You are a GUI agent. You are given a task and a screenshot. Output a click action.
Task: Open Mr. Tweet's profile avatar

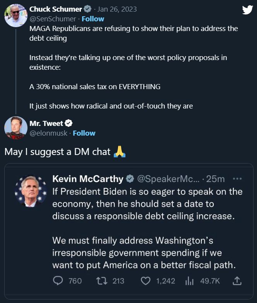[15, 127]
